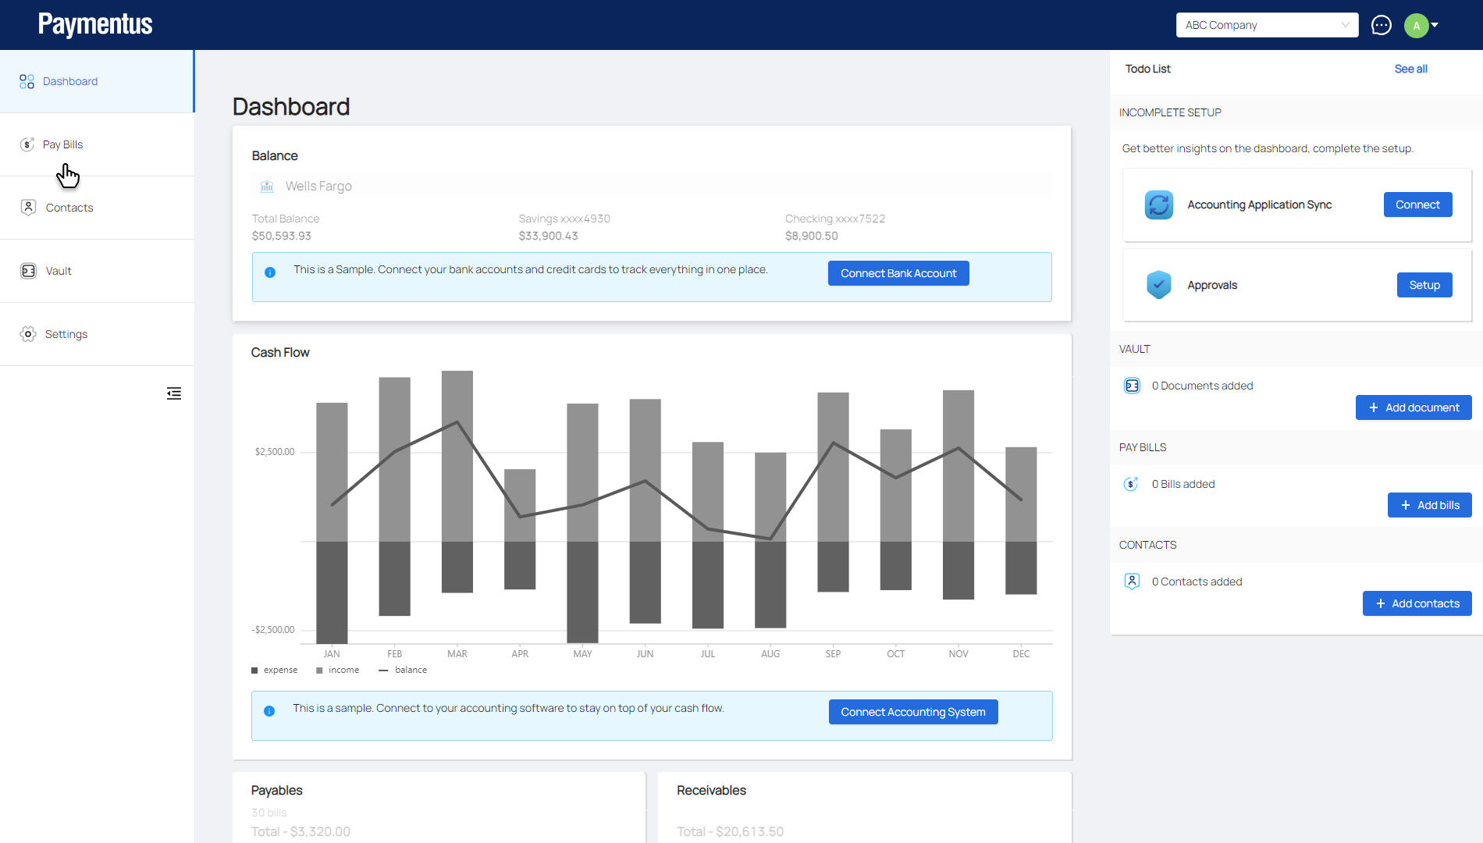Click the Connect Bank Account button
The image size is (1483, 843).
click(898, 273)
